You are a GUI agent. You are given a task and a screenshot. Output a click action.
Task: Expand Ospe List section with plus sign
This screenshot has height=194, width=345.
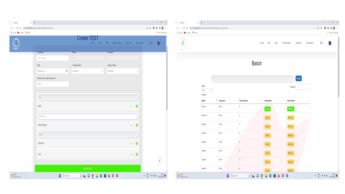[x=132, y=143]
